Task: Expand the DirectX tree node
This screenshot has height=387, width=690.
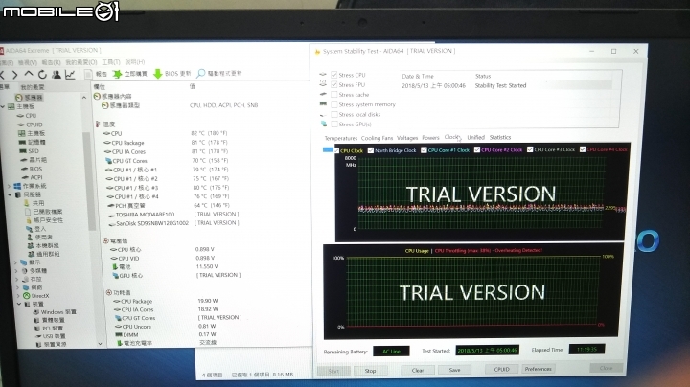Action: [x=18, y=296]
